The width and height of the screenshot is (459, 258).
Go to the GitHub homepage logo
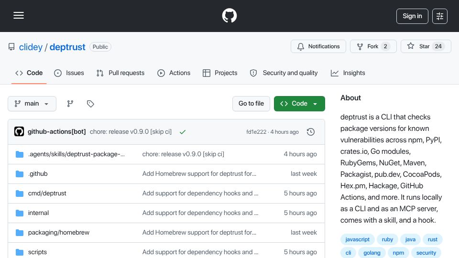click(x=229, y=15)
